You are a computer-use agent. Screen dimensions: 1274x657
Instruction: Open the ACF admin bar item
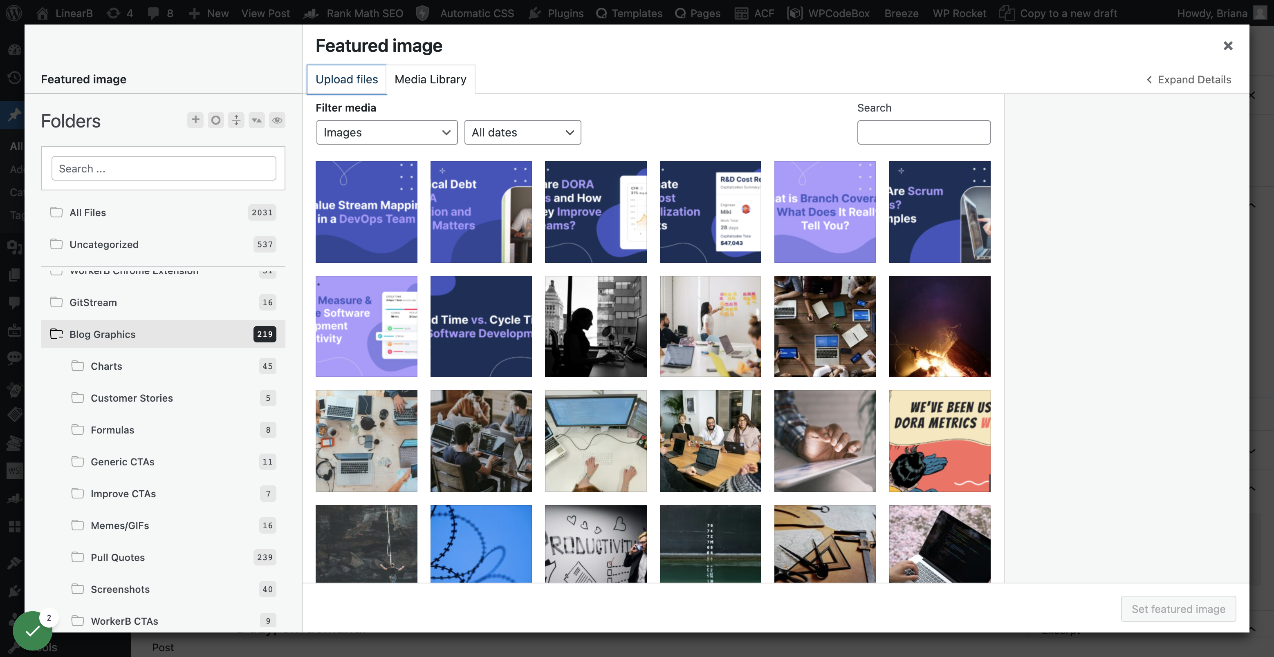pos(754,13)
